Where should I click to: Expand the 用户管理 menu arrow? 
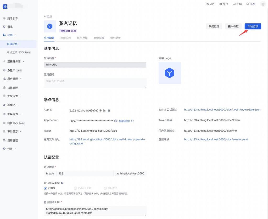coord(21,79)
